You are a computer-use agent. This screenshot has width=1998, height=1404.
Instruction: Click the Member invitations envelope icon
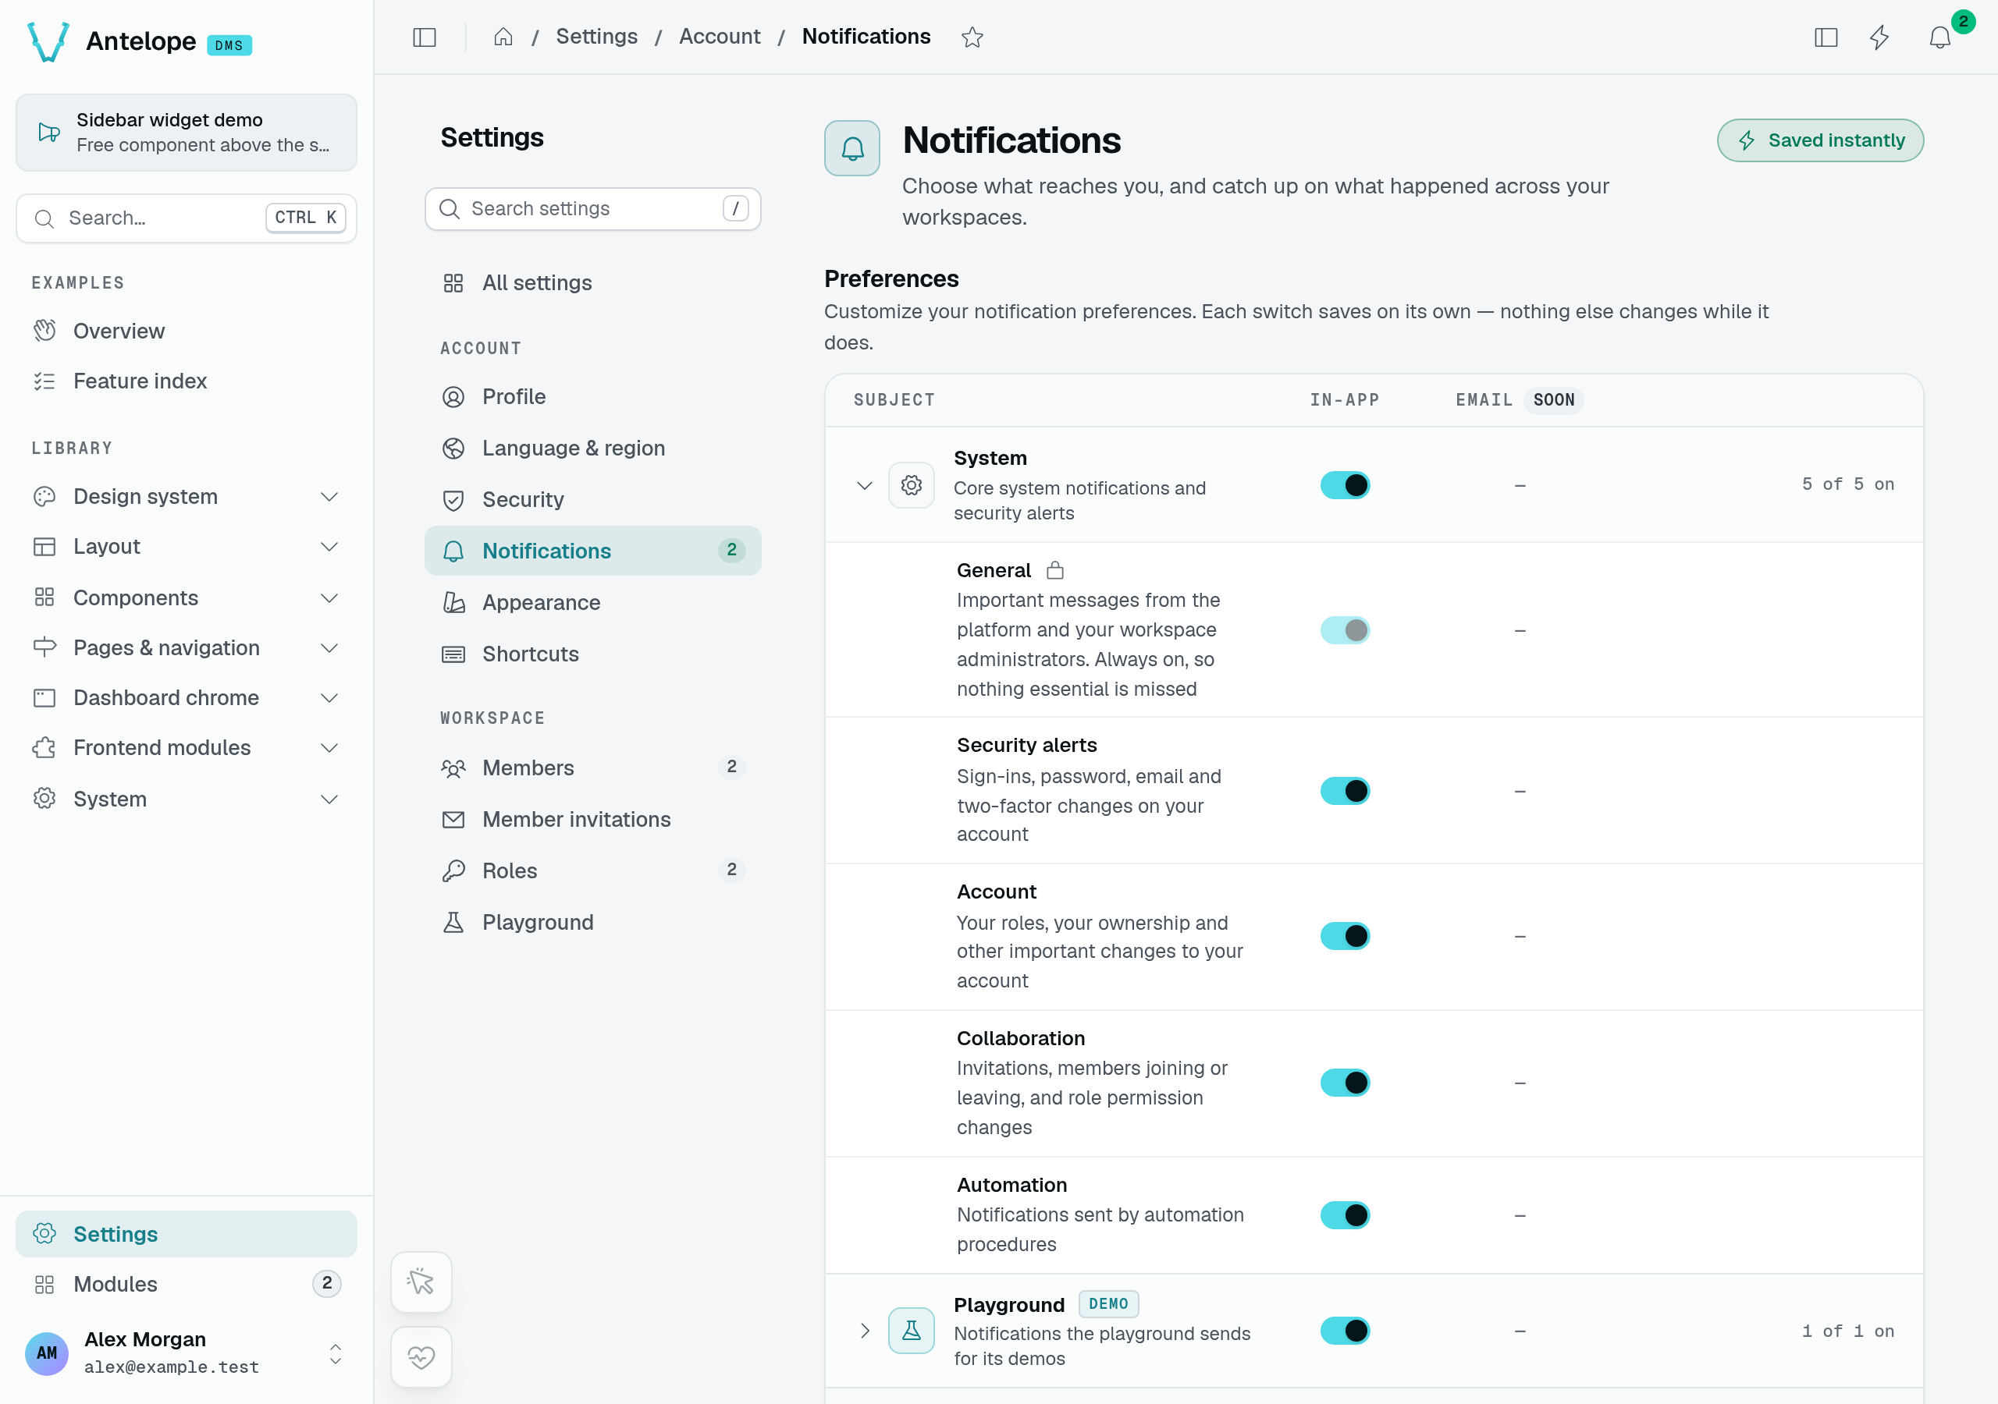coord(453,820)
